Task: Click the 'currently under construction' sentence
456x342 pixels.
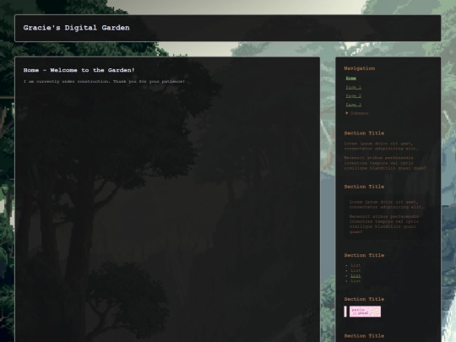Action: pos(104,81)
